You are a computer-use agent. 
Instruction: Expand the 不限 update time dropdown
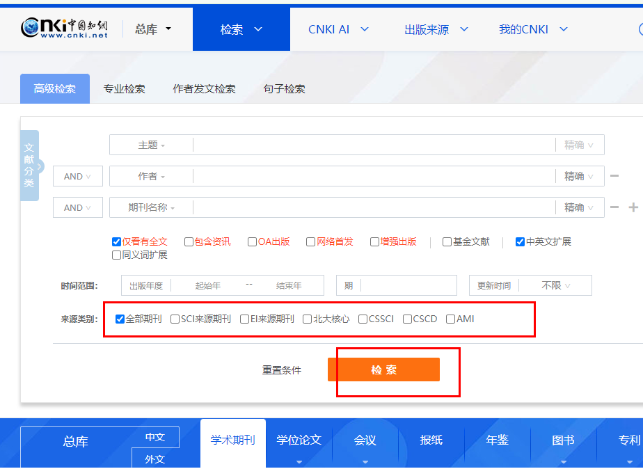[x=555, y=285]
